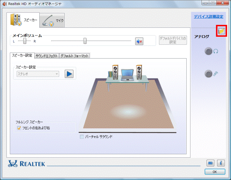Viewport: 231px width, 180px height.
Task: Click the microphone symbol next to jack
Action: tap(216, 74)
